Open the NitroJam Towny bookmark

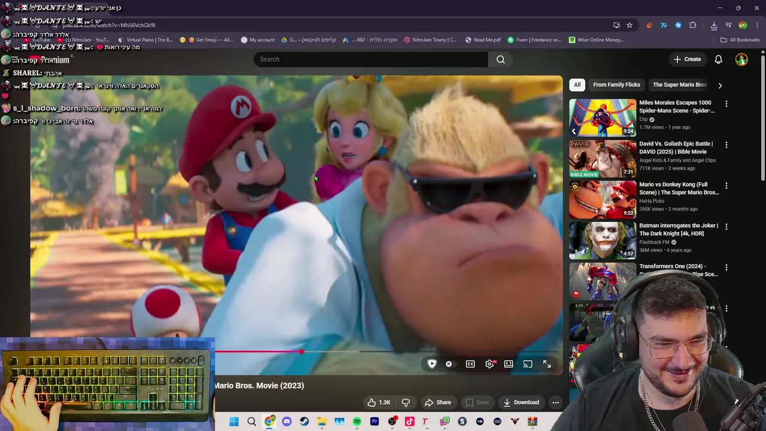pyautogui.click(x=430, y=40)
